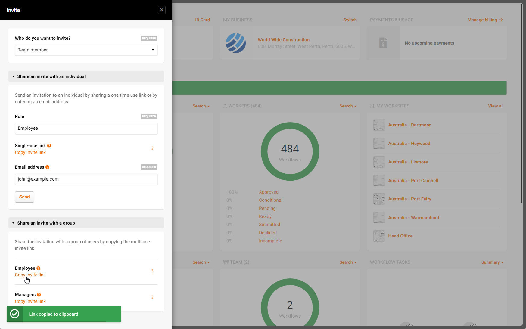Click the Port Cambell map thumbnail
526x329 pixels.
[x=379, y=181]
